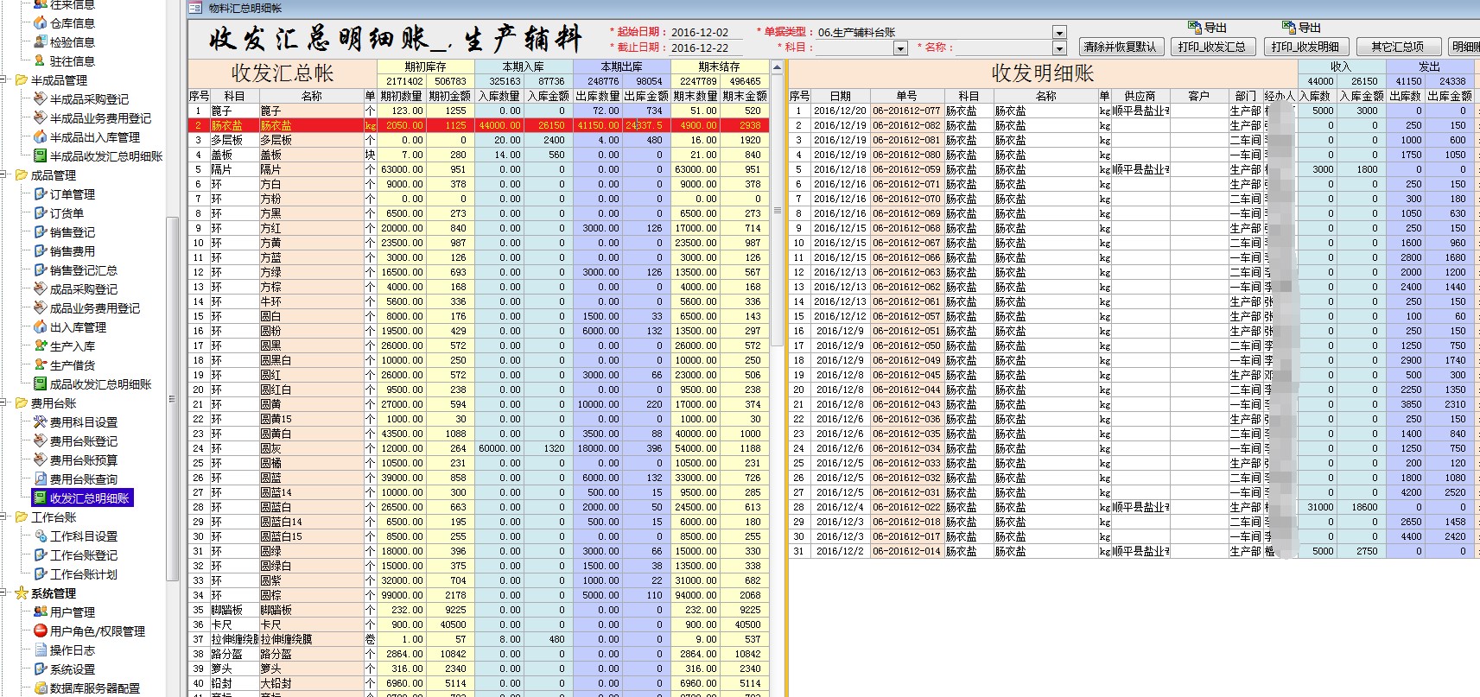Open 半成品采购登记 by its icon

click(x=40, y=99)
